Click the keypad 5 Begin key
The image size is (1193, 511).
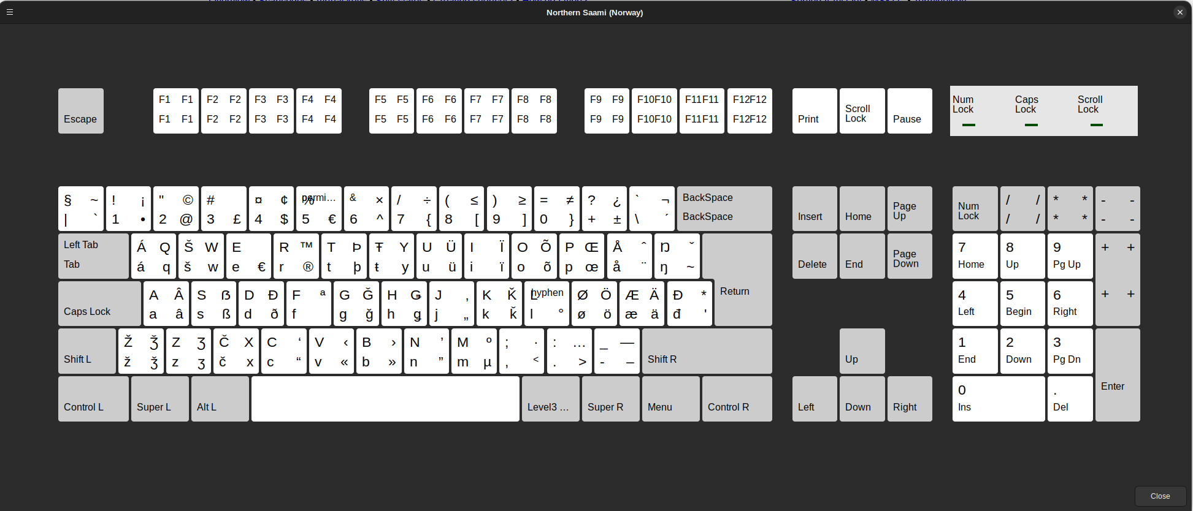(x=1022, y=303)
